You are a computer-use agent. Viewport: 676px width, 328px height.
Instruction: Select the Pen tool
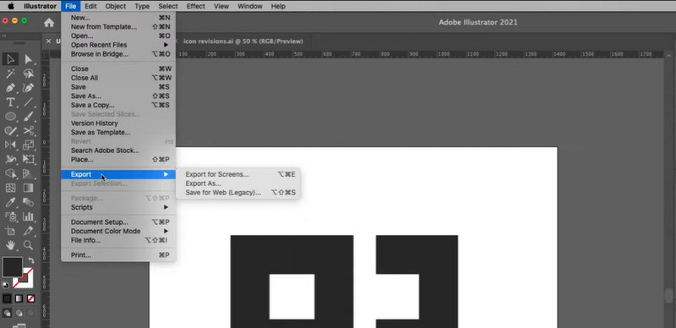pos(10,88)
